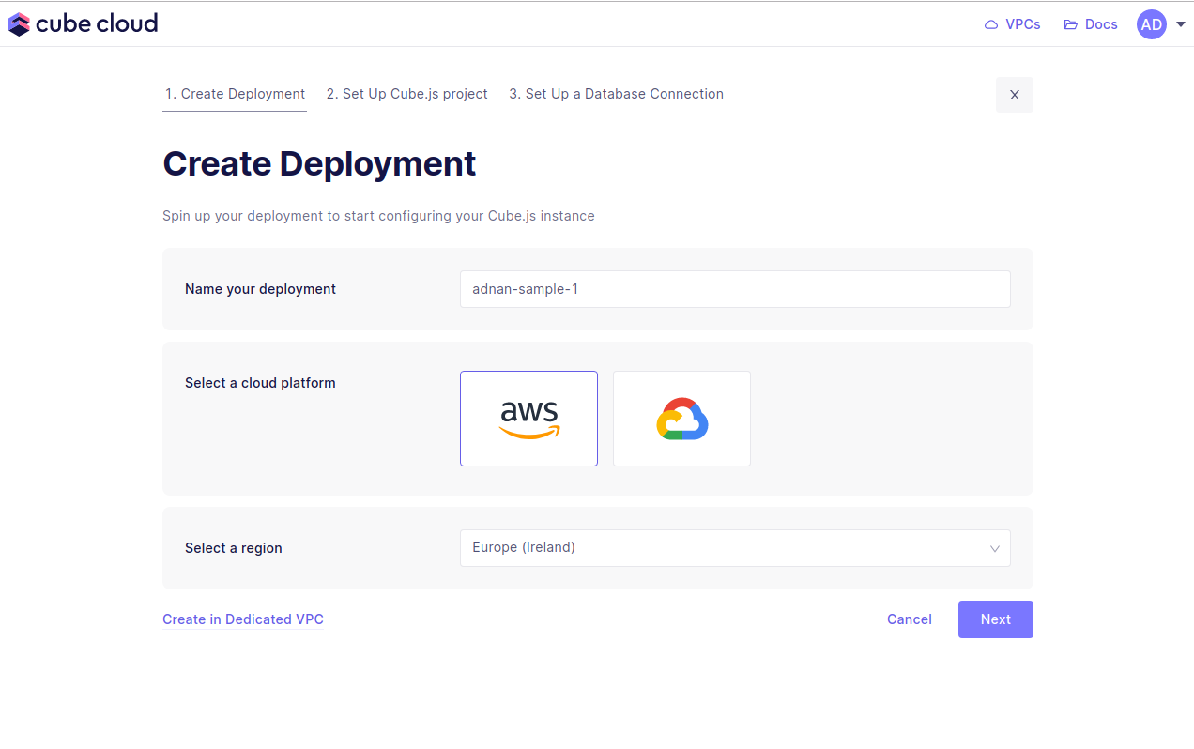Open the VPCs page

pos(1012,24)
